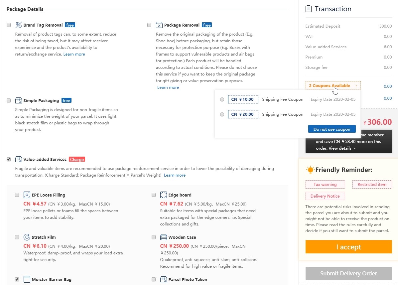The height and width of the screenshot is (285, 398).
Task: Click the EPE Loose Filling icon
Action: pos(27,195)
